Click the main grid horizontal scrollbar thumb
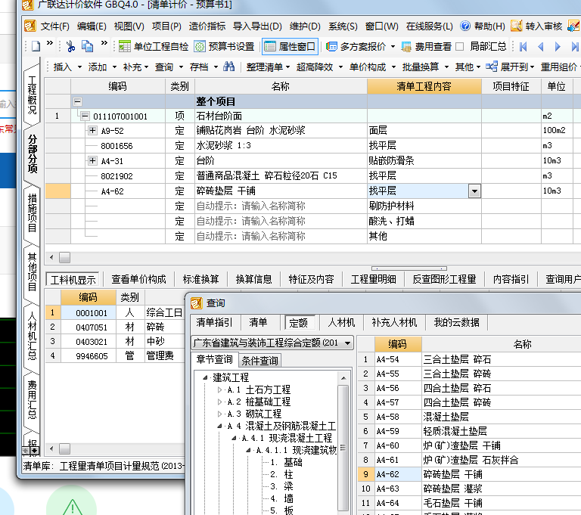The width and height of the screenshot is (581, 515). [64, 257]
